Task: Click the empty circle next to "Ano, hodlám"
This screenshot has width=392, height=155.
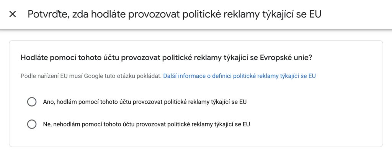Action: pos(32,102)
